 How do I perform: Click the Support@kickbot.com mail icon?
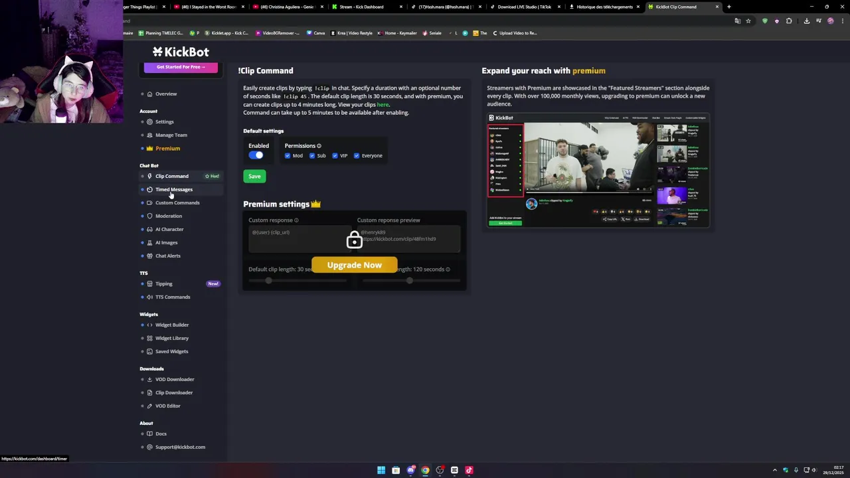click(149, 447)
